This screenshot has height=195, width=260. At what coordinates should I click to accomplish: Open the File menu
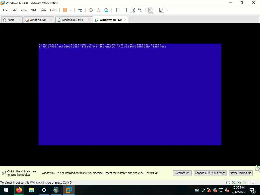[x=5, y=10]
